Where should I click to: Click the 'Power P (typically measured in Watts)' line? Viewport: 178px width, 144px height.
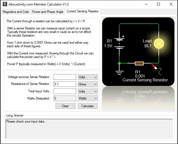coord(46,64)
